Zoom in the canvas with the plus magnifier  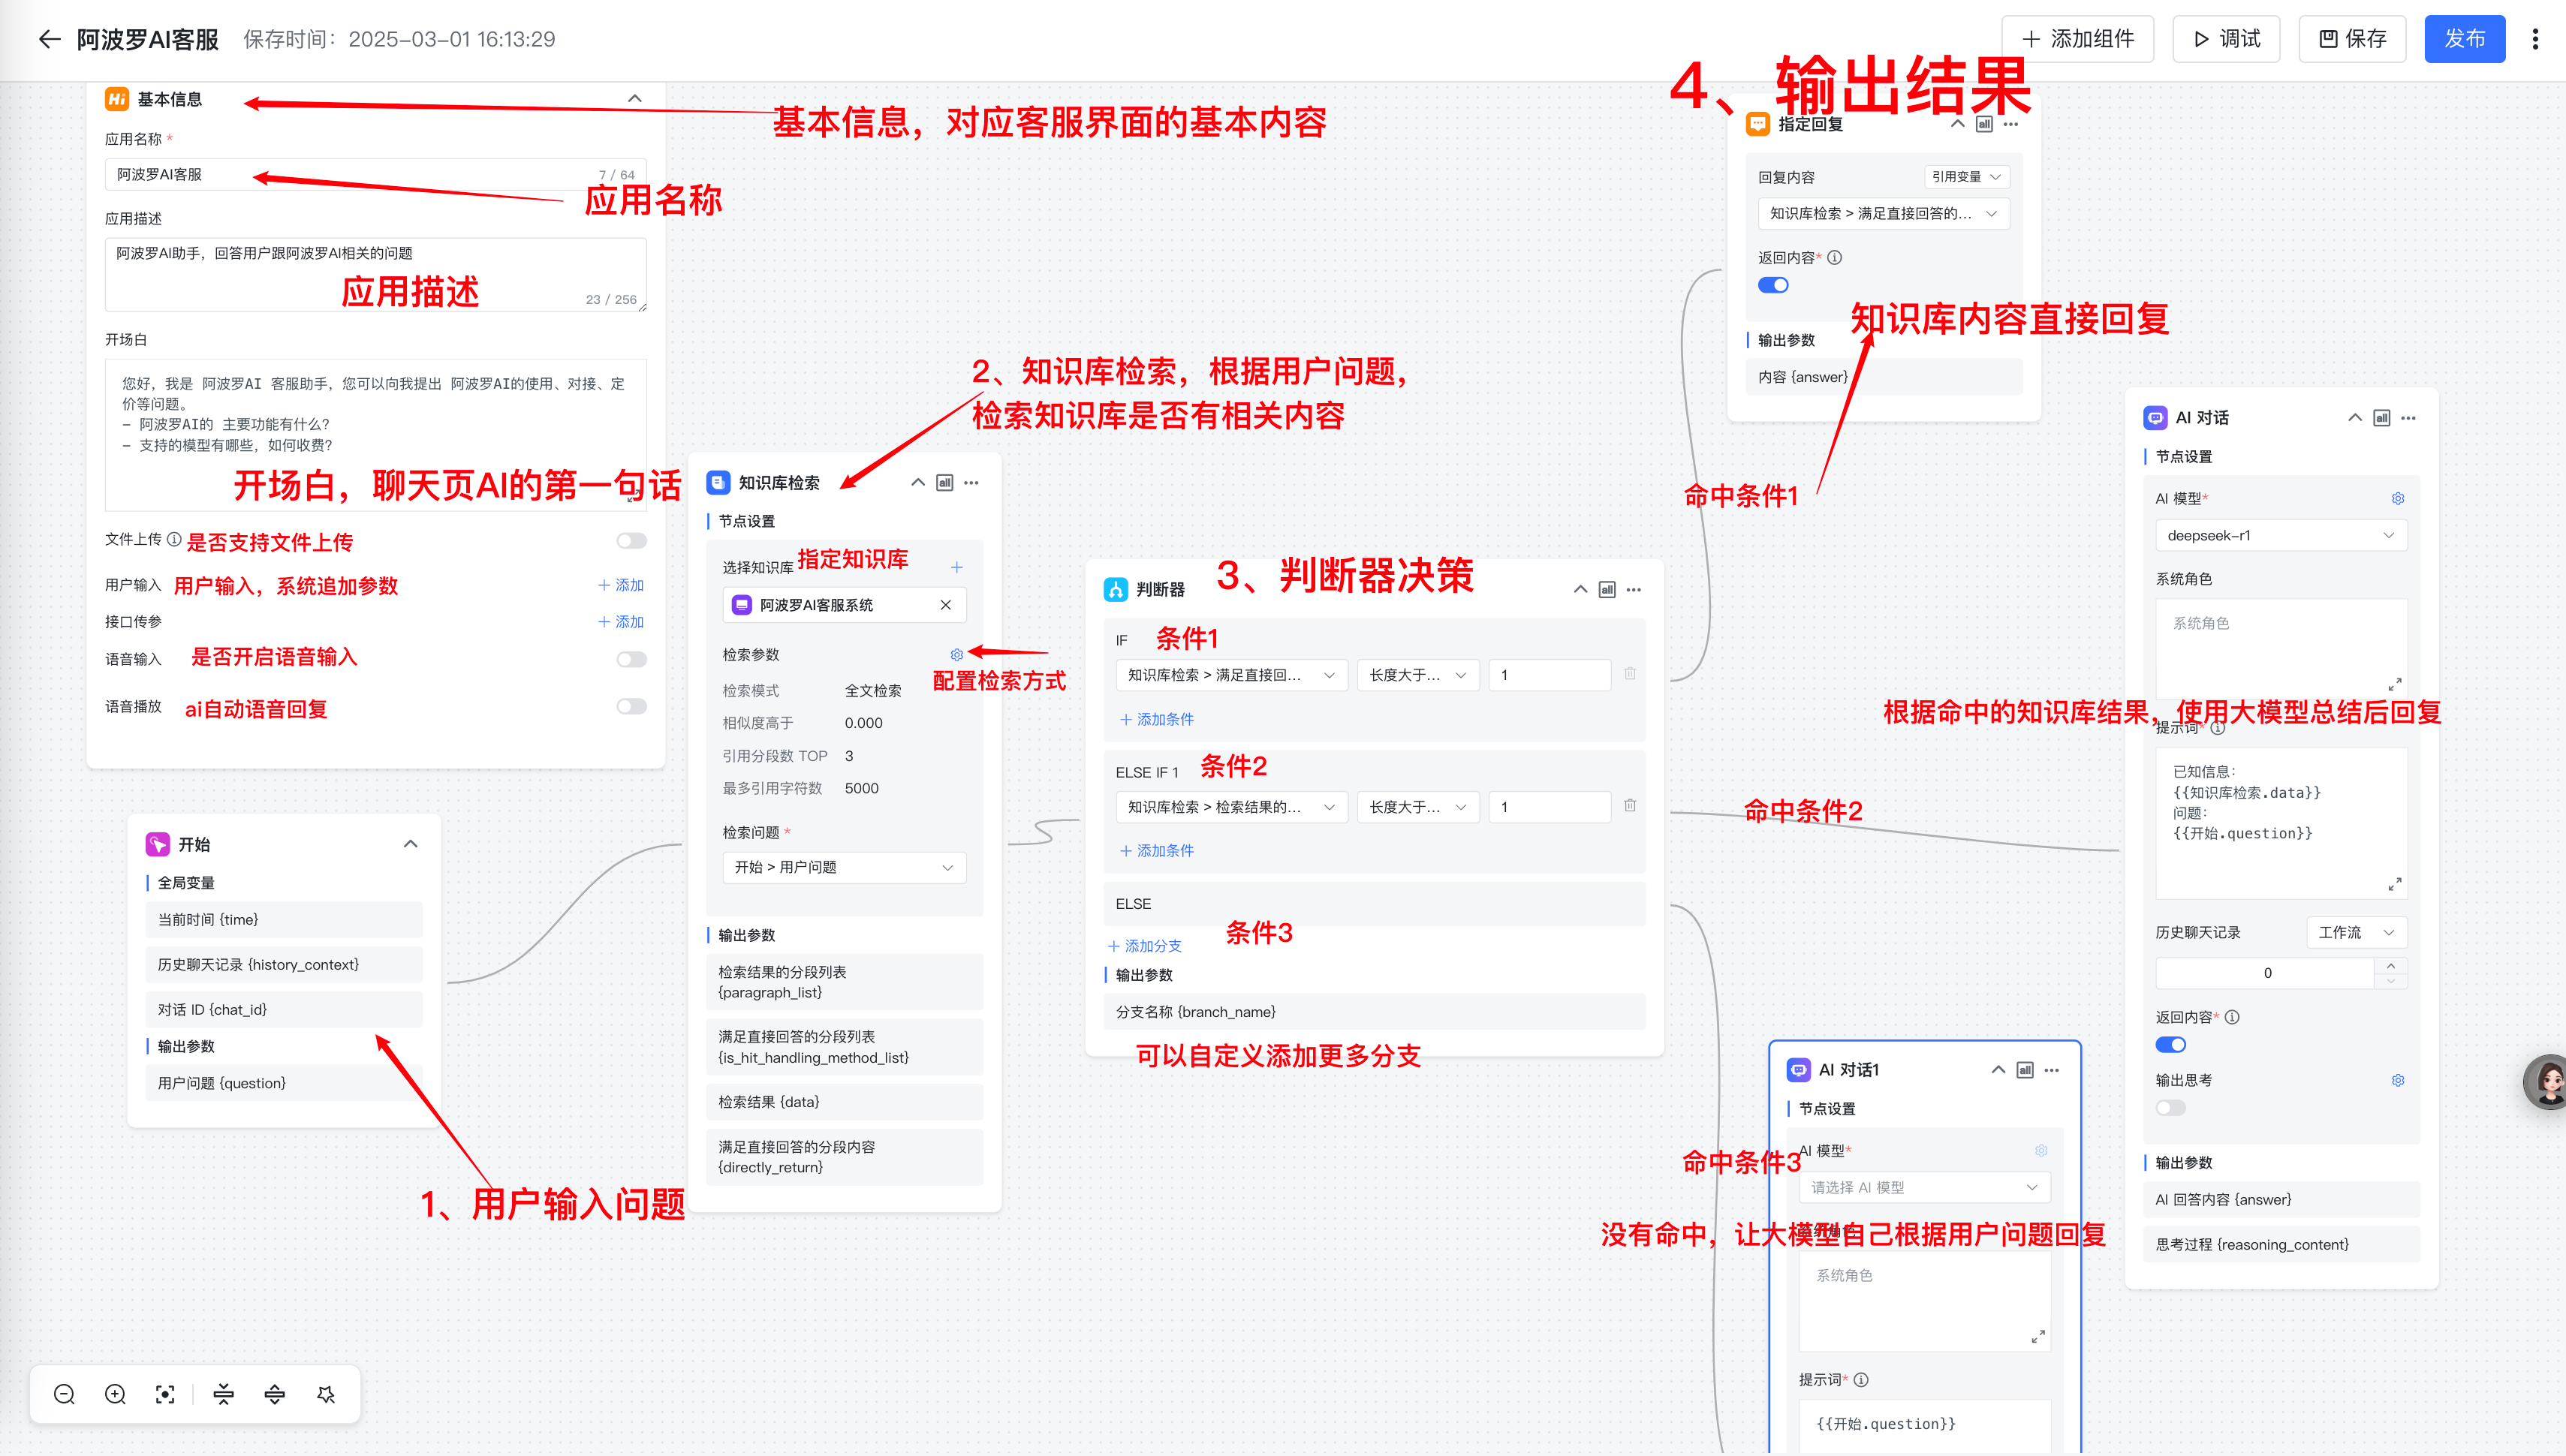tap(115, 1394)
